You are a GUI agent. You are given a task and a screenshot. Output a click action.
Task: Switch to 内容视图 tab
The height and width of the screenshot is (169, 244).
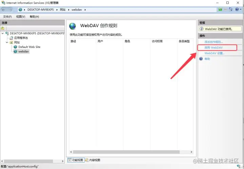click(93, 160)
